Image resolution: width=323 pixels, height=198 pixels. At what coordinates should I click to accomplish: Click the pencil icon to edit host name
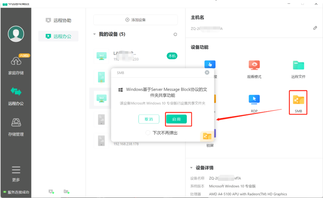coord(315,28)
